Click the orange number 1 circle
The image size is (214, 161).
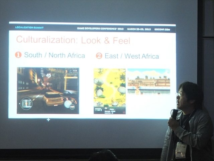(x=18, y=55)
